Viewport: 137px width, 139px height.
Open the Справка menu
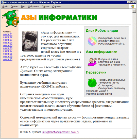pos(57,7)
